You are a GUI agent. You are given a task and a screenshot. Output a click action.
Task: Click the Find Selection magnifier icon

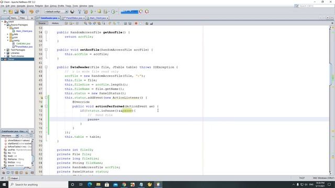(x=85, y=23)
